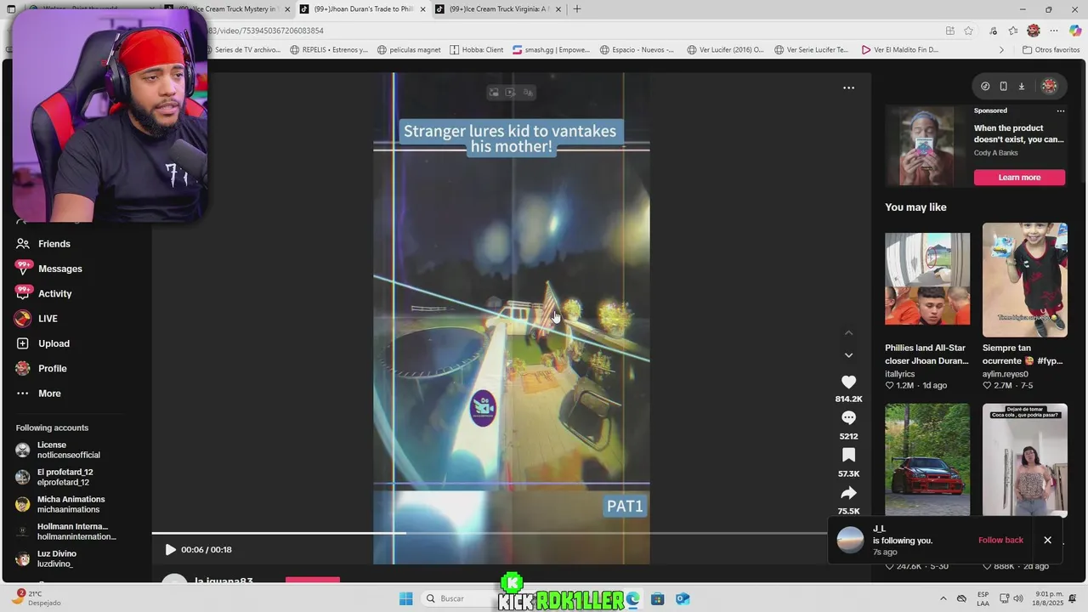This screenshot has height=612, width=1088.
Task: Open Friends in TikTok sidebar
Action: [x=54, y=244]
